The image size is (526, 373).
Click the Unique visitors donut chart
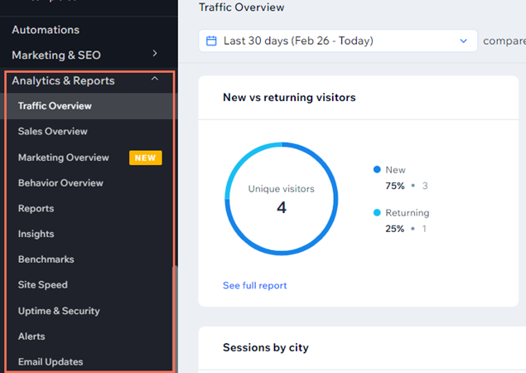click(x=282, y=199)
